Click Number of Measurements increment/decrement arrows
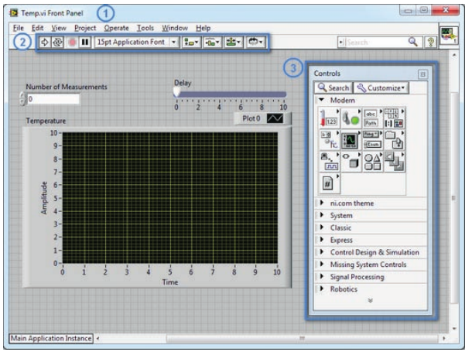The image size is (472, 352). [22, 99]
